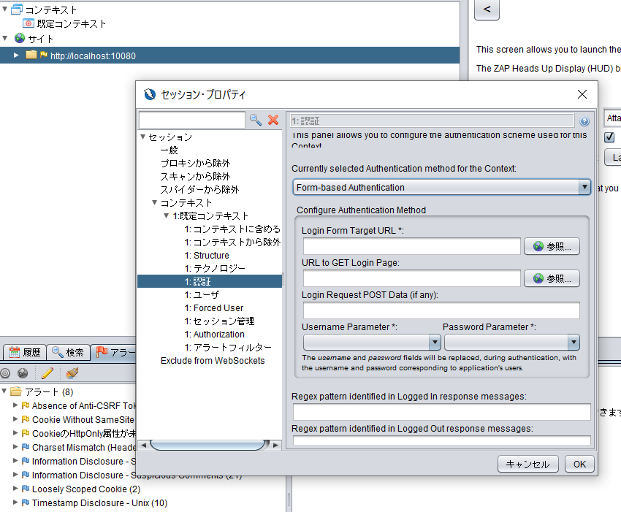Select 1: ユーザ in session tree
621x512 pixels.
pos(202,294)
